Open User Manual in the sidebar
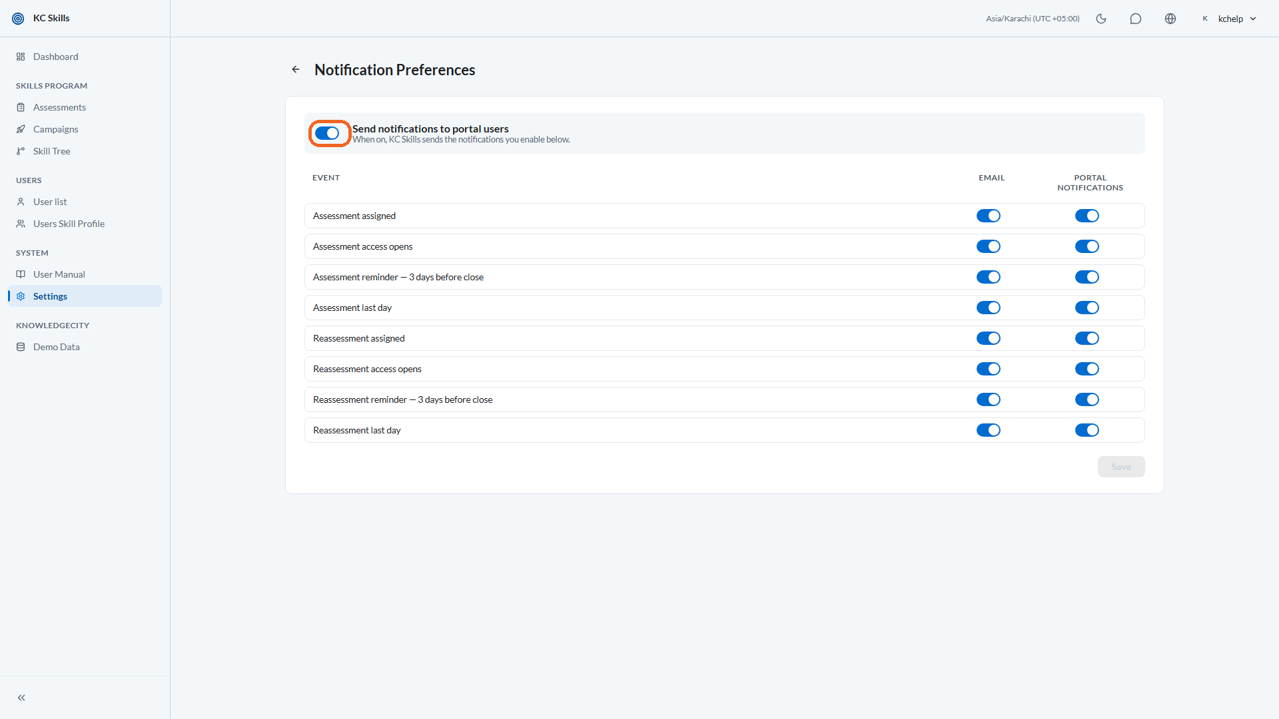 click(x=85, y=274)
